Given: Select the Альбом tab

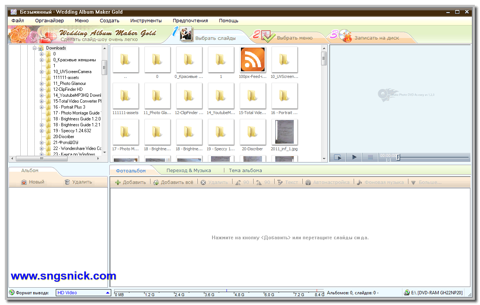Looking at the screenshot, I should click(x=30, y=170).
